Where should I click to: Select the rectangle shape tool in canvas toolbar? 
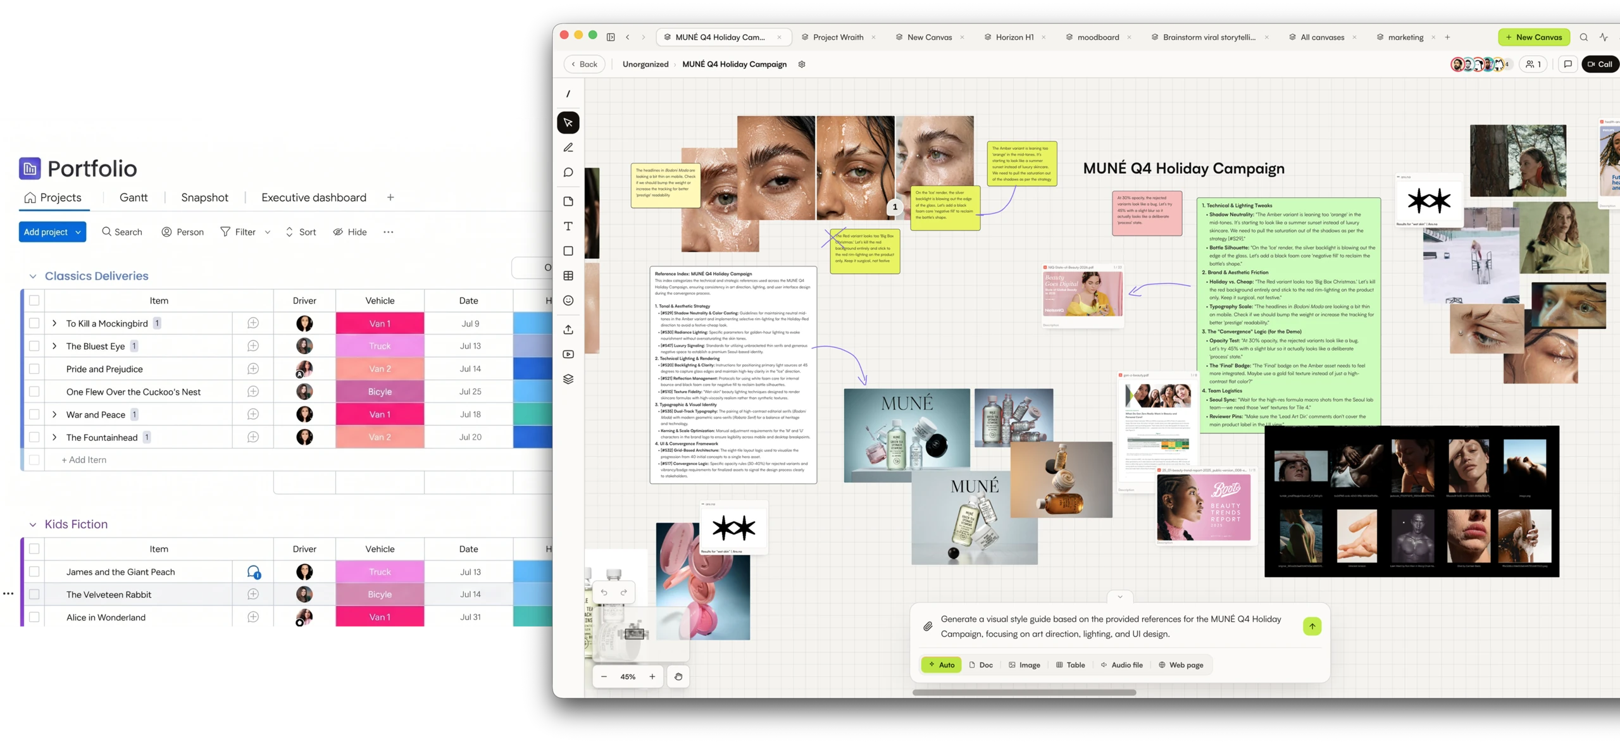point(568,251)
